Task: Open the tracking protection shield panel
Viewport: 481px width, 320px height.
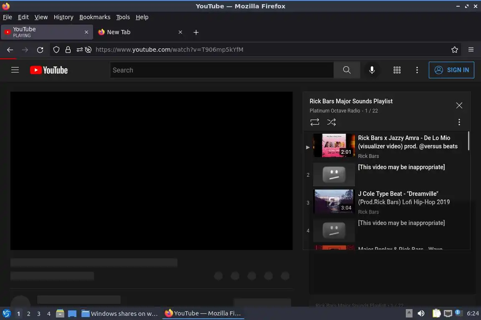Action: click(56, 50)
